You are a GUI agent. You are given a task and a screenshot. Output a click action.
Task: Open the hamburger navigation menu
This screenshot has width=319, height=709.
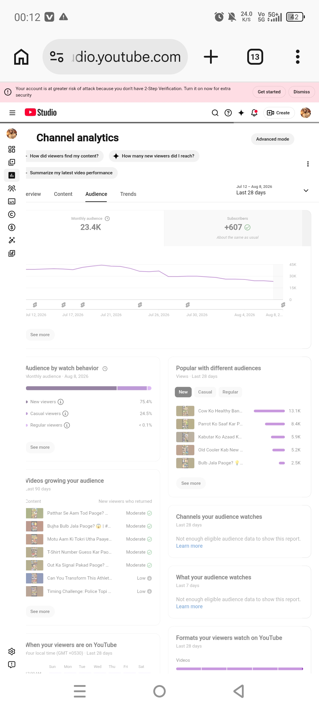pyautogui.click(x=12, y=113)
